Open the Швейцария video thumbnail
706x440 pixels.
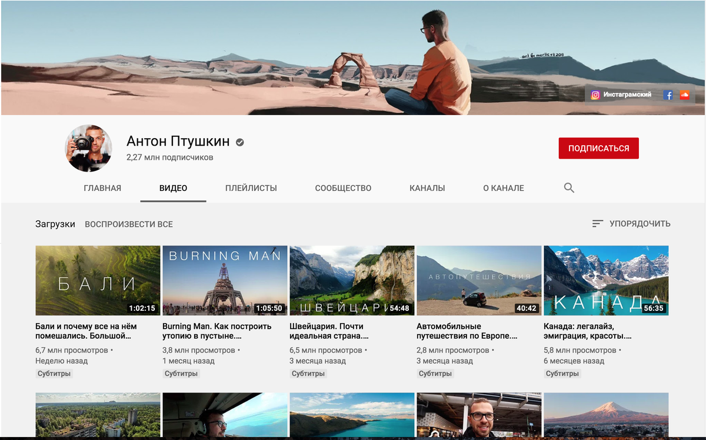coord(351,280)
